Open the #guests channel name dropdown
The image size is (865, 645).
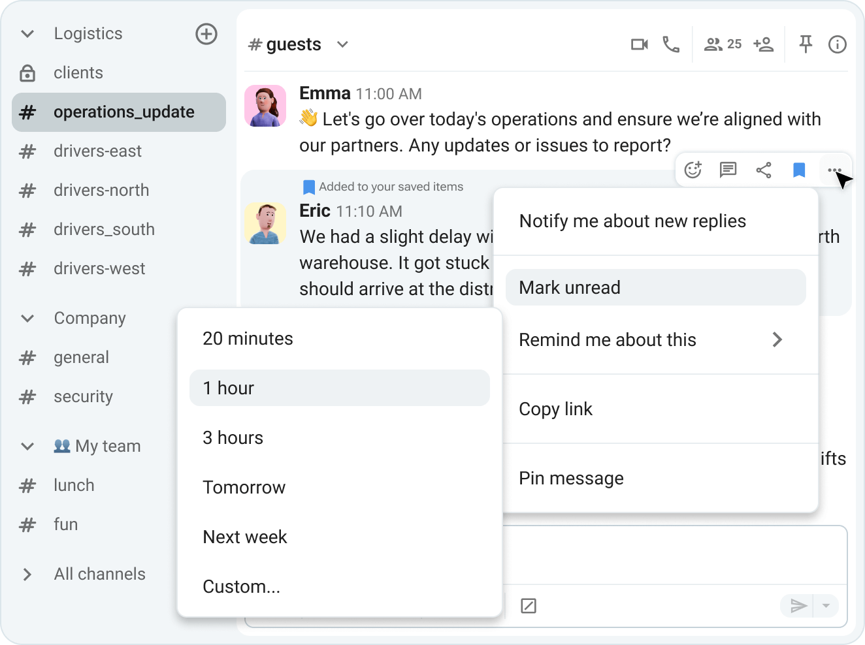coord(342,44)
